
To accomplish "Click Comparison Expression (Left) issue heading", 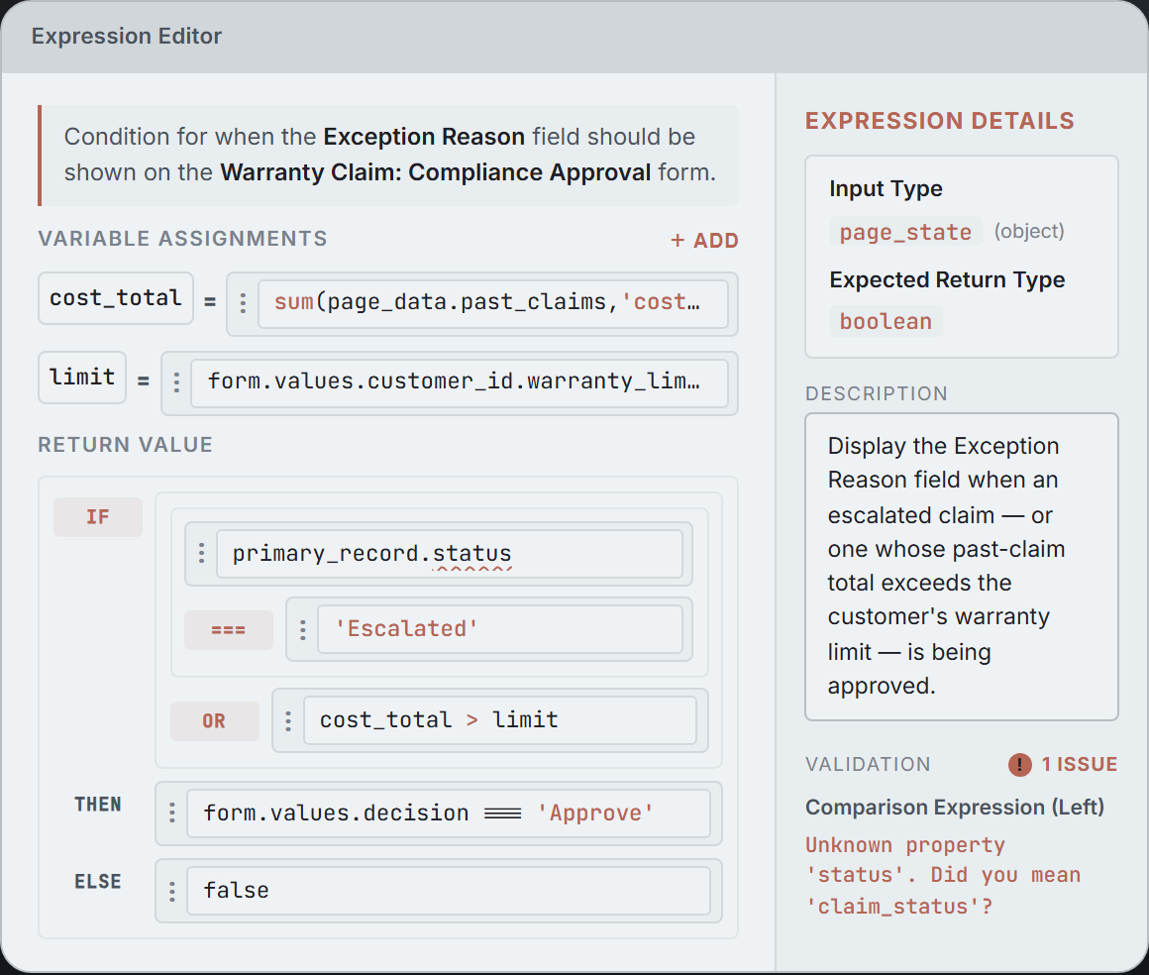I will (x=955, y=808).
